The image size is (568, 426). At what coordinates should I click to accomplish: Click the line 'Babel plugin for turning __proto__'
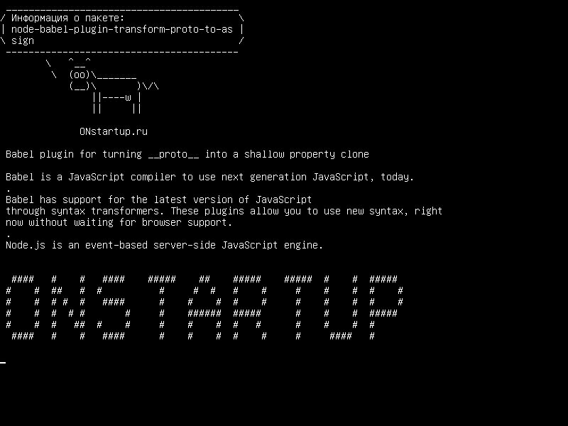click(187, 154)
